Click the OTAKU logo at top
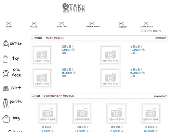This screenshot has width=171, height=132. tap(74, 8)
